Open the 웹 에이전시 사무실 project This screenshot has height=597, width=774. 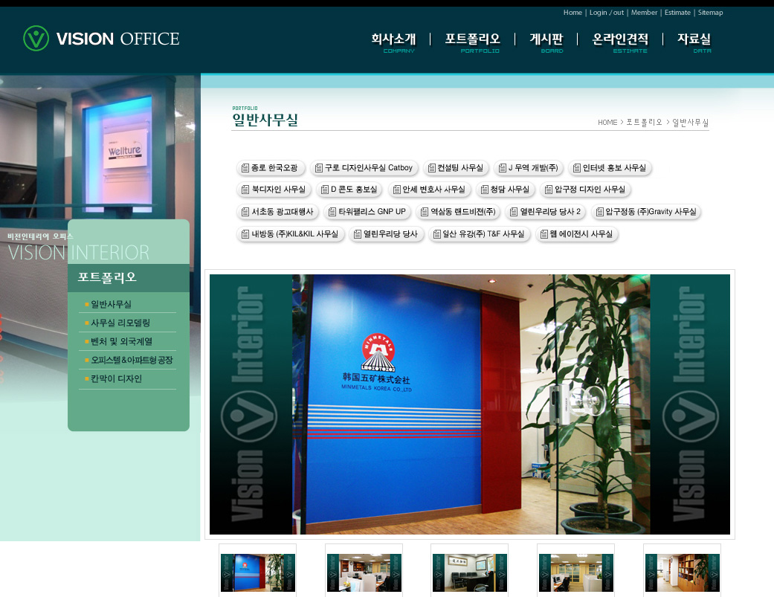tap(577, 234)
